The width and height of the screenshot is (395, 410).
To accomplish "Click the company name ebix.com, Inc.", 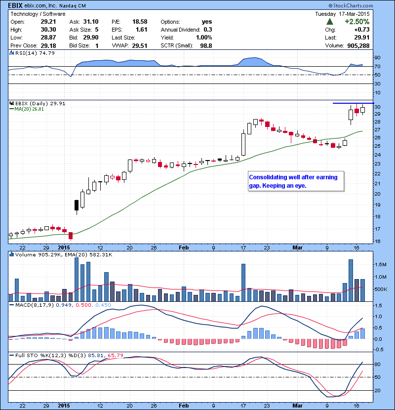I will [41, 6].
